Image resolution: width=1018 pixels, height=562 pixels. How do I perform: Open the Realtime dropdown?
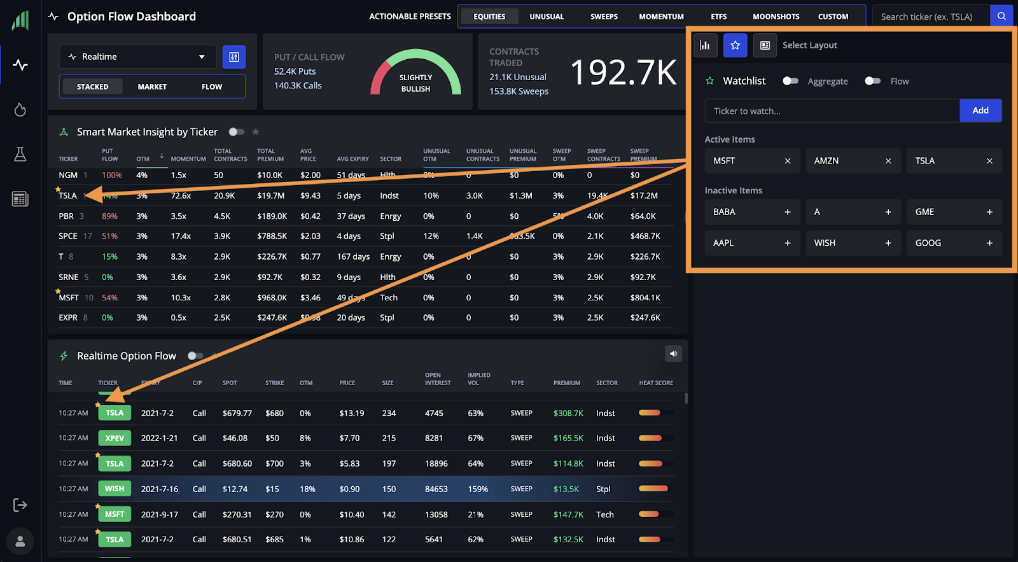pos(137,57)
